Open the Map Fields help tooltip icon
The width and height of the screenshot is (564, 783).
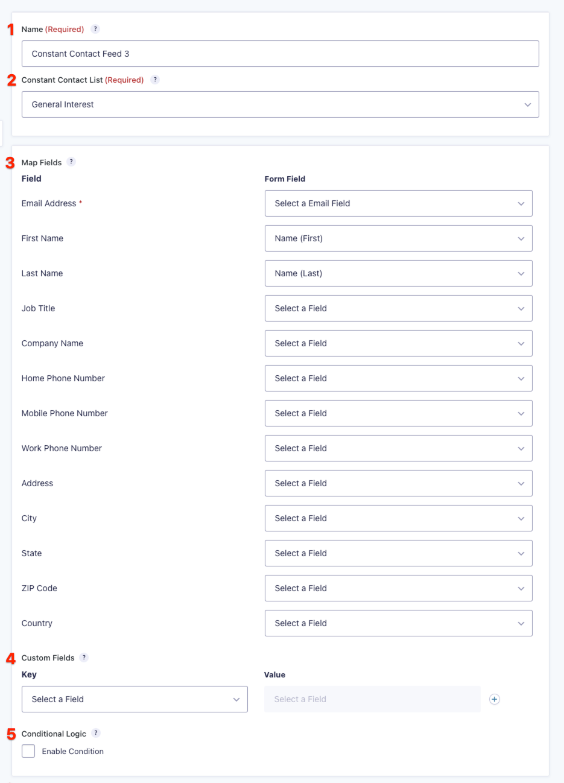tap(71, 162)
